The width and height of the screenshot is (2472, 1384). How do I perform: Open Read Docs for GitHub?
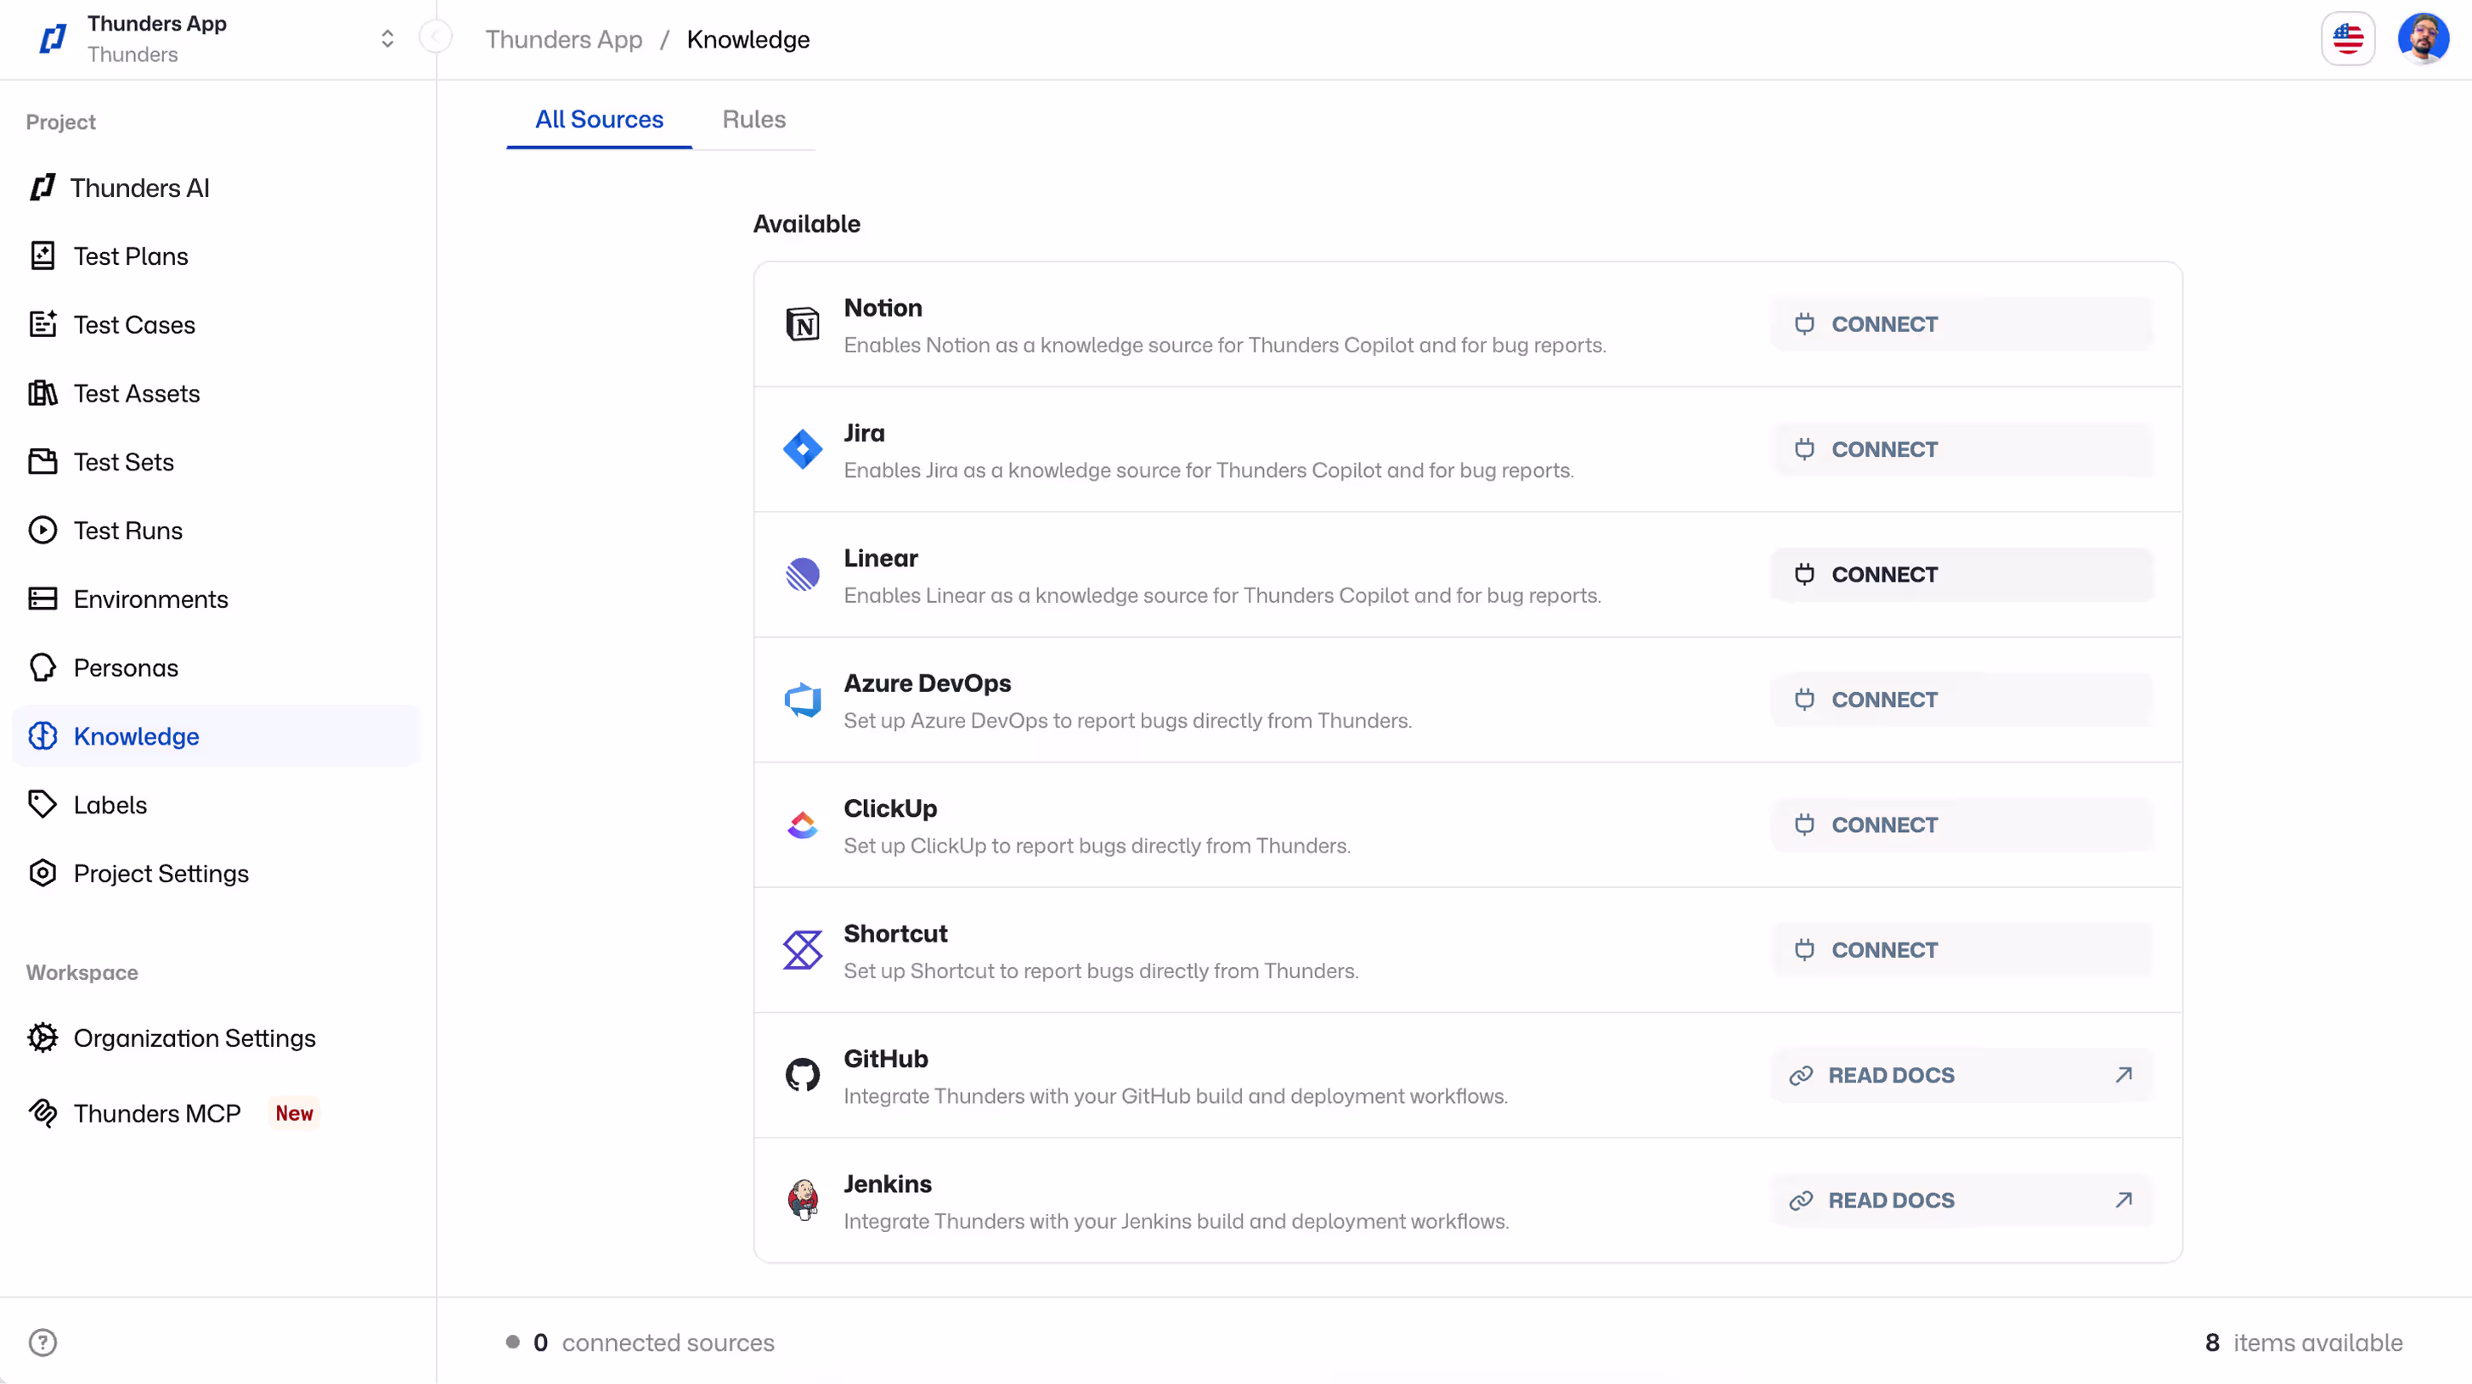(x=1961, y=1075)
